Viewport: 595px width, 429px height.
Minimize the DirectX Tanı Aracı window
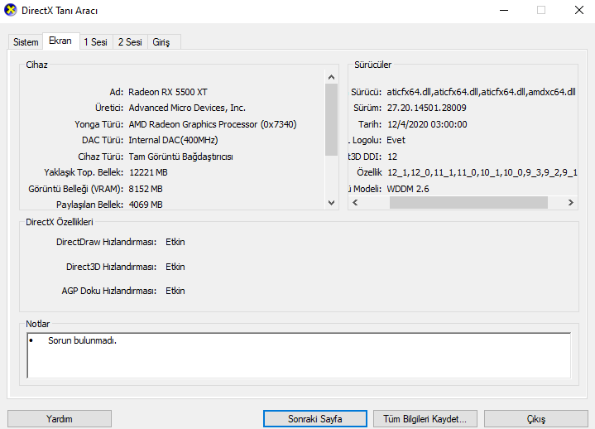pyautogui.click(x=504, y=10)
